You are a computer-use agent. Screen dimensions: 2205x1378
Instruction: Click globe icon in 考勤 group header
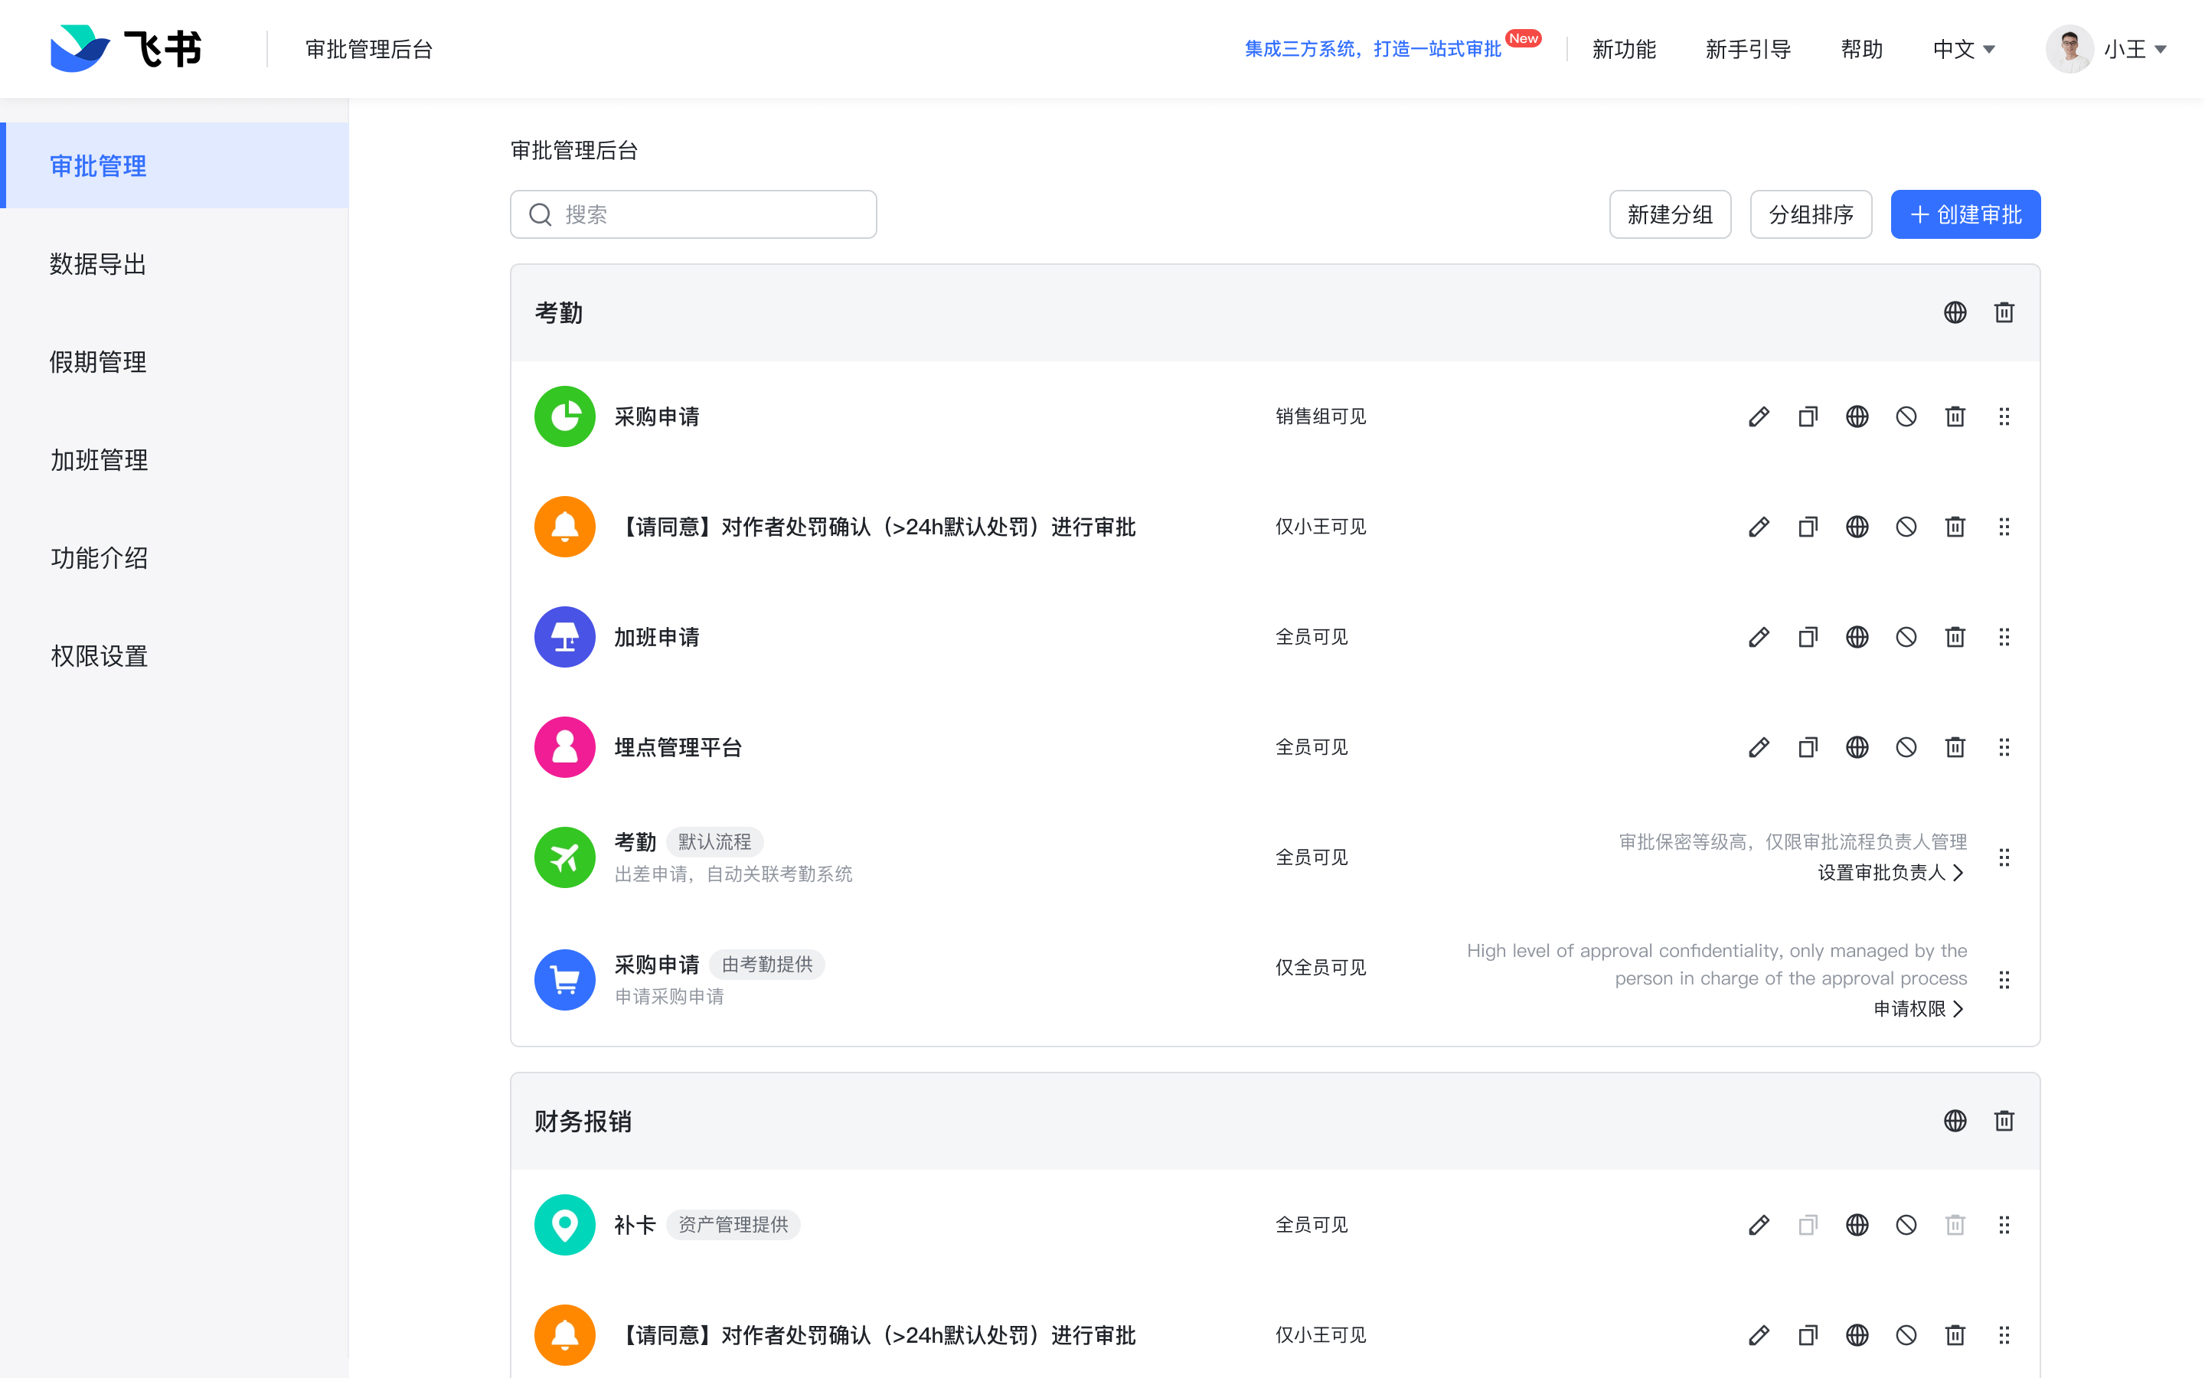[x=1955, y=312]
